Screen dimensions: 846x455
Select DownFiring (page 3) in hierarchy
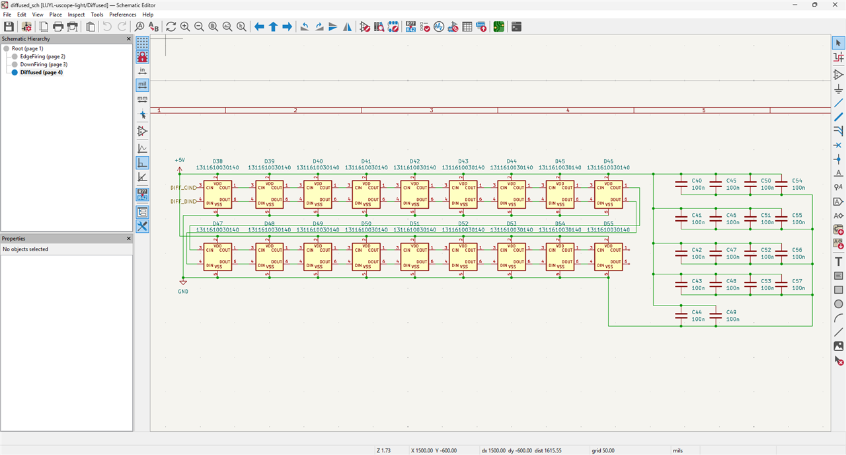[44, 65]
